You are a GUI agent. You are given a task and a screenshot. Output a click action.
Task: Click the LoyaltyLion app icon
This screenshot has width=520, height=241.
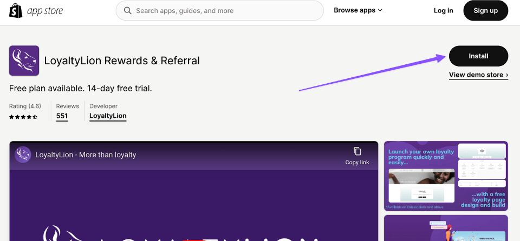coord(24,61)
